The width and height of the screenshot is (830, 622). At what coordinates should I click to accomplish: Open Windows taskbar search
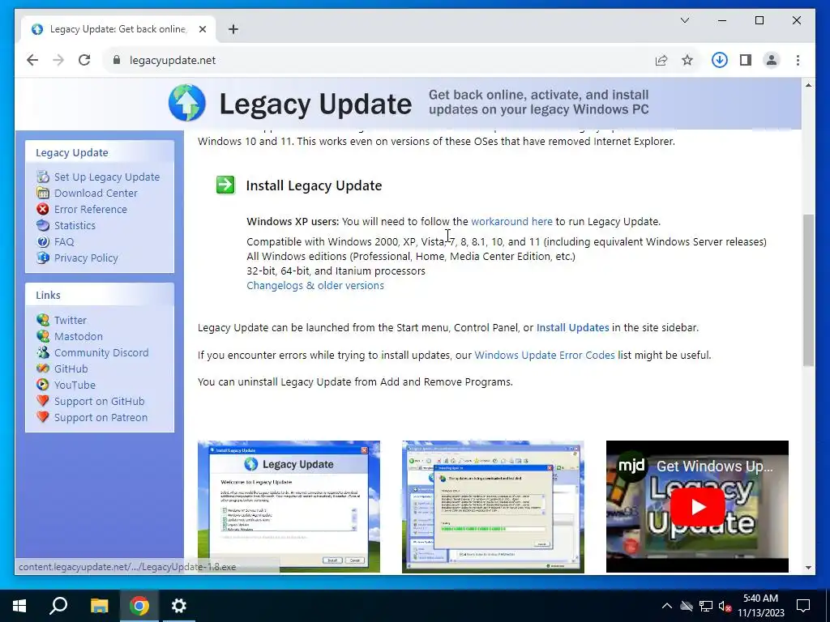coord(58,606)
